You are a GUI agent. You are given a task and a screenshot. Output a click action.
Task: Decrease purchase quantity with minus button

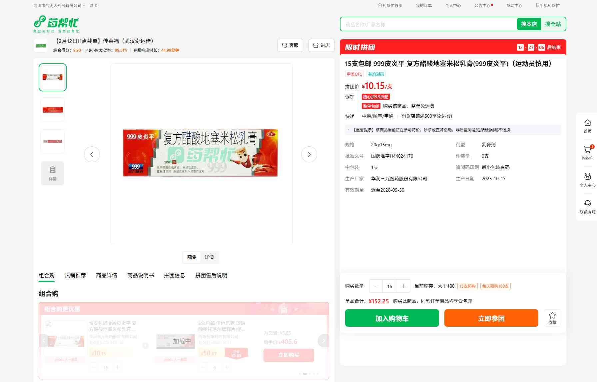pyautogui.click(x=376, y=286)
